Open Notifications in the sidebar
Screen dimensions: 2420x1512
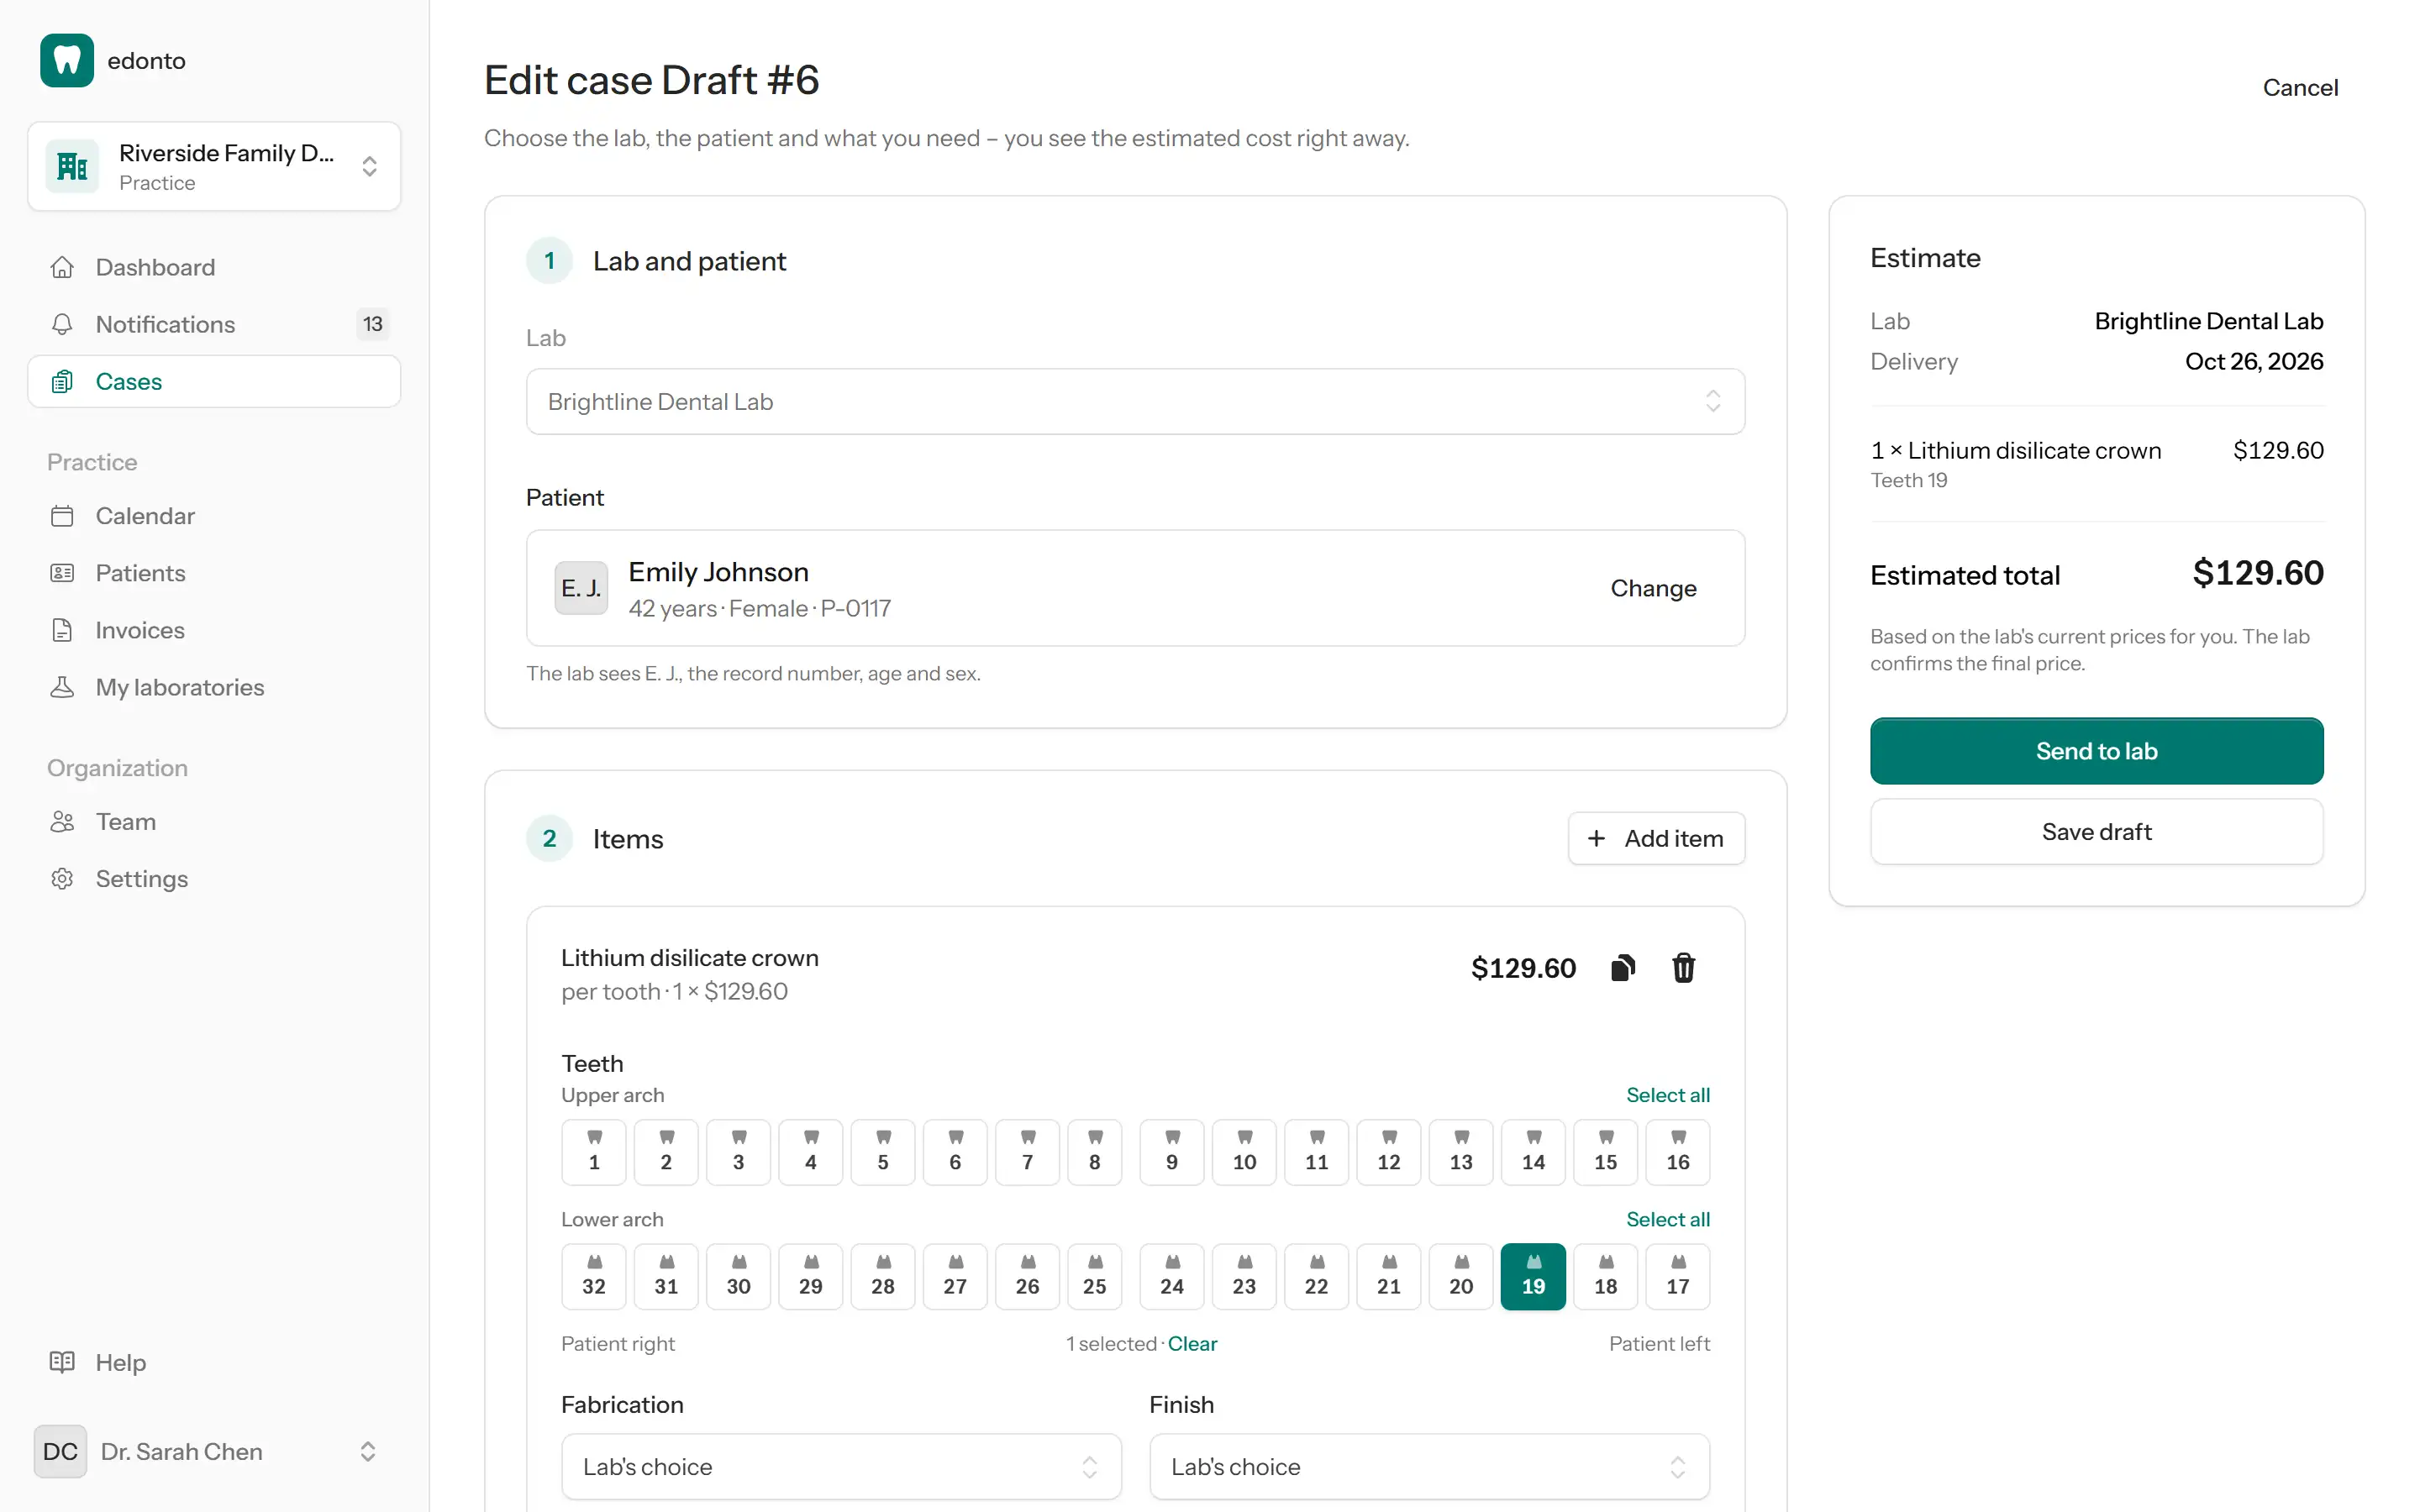point(214,324)
